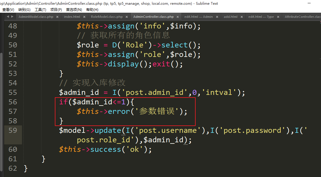Click line number 59 in the gutter
Viewport: 321px width, 177px height.
click(13, 130)
